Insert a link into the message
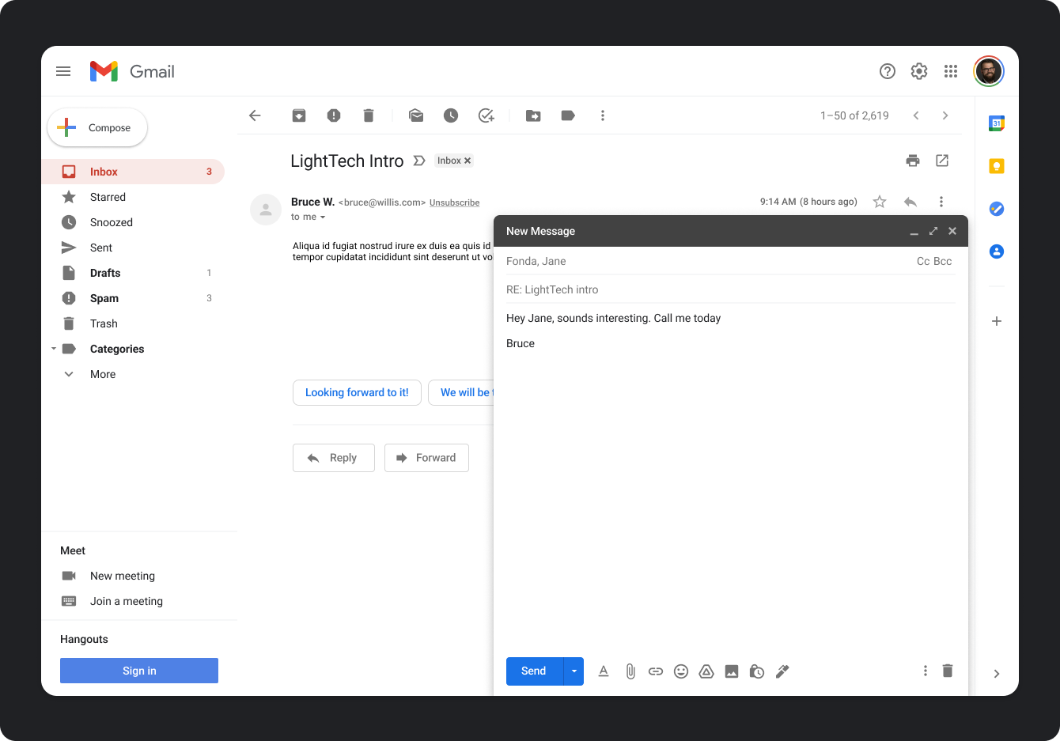1060x741 pixels. pyautogui.click(x=656, y=671)
